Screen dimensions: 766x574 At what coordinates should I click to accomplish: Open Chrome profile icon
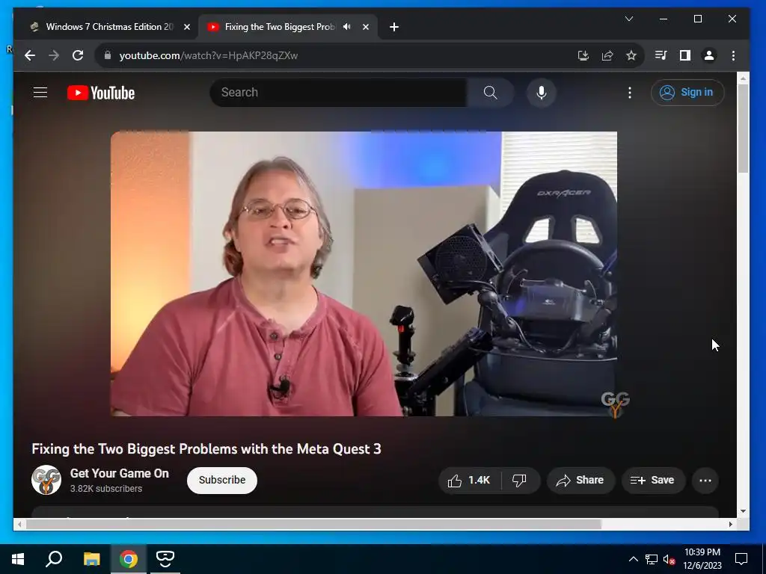coord(709,55)
